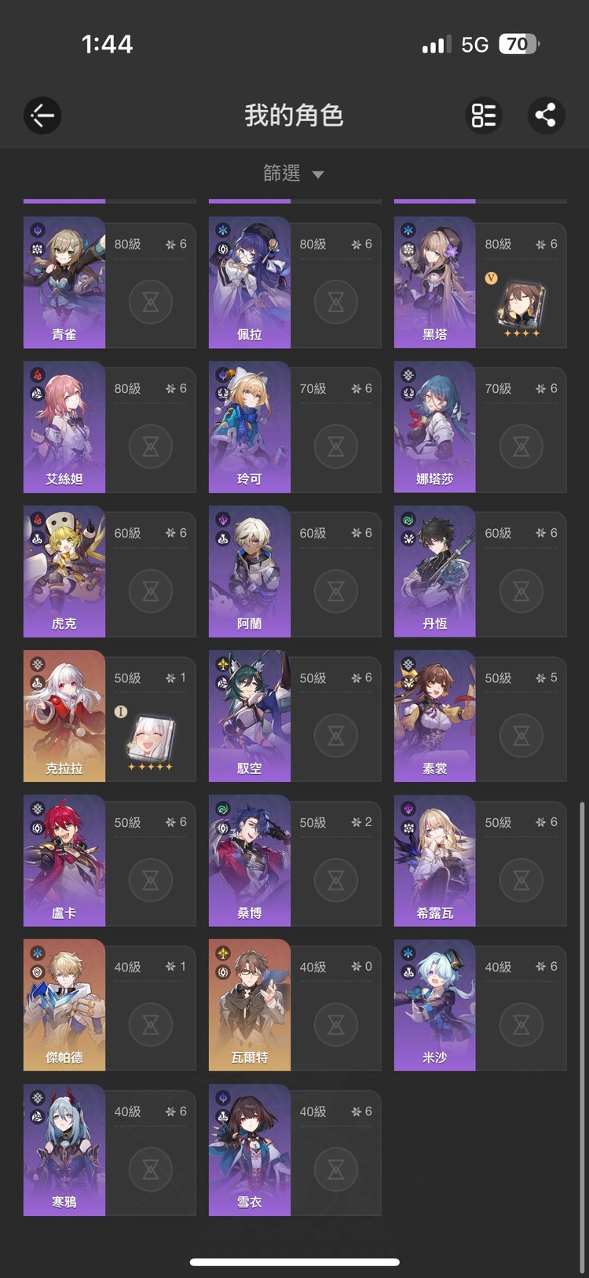
Task: Open the 傑帕德 character portrait
Action: (64, 1005)
